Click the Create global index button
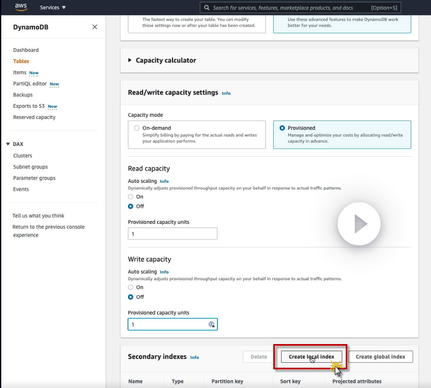 pyautogui.click(x=380, y=357)
